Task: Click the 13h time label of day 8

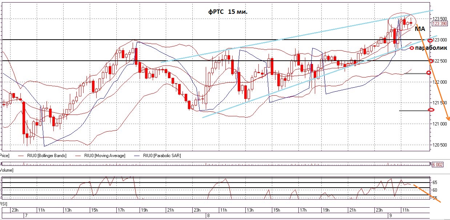Action: pos(250,210)
